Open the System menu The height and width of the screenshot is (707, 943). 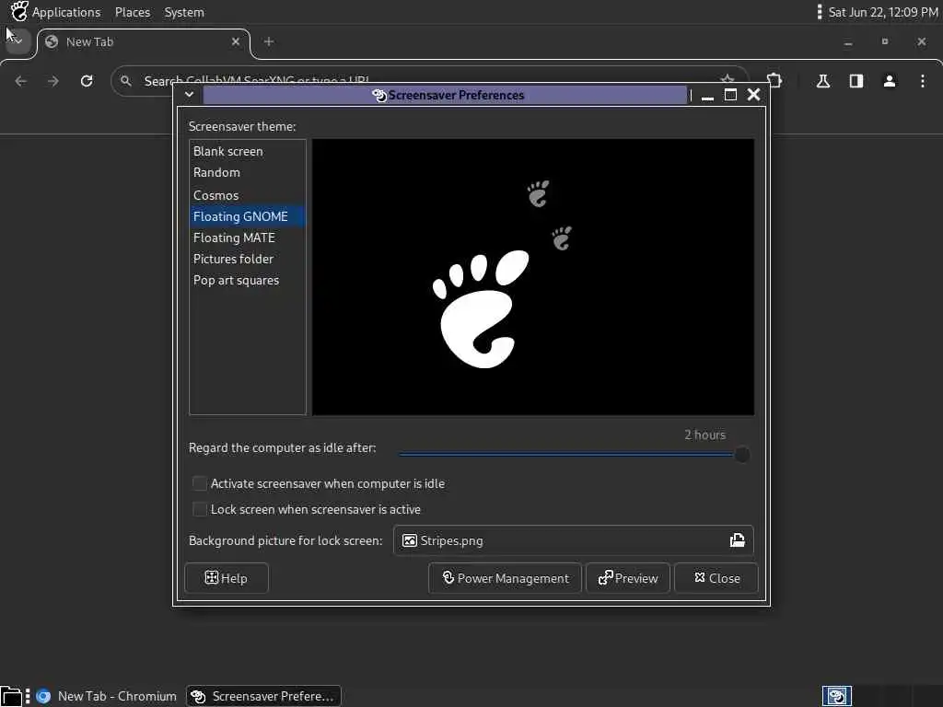(x=184, y=12)
